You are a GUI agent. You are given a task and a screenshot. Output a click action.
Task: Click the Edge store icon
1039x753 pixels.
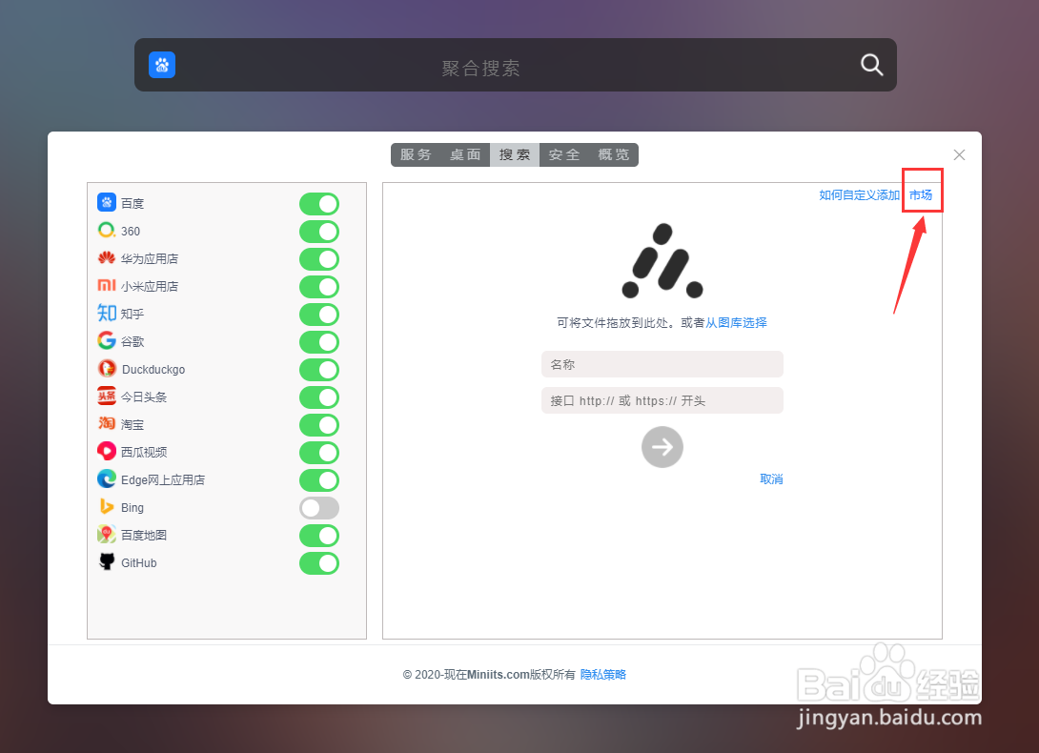pyautogui.click(x=107, y=478)
